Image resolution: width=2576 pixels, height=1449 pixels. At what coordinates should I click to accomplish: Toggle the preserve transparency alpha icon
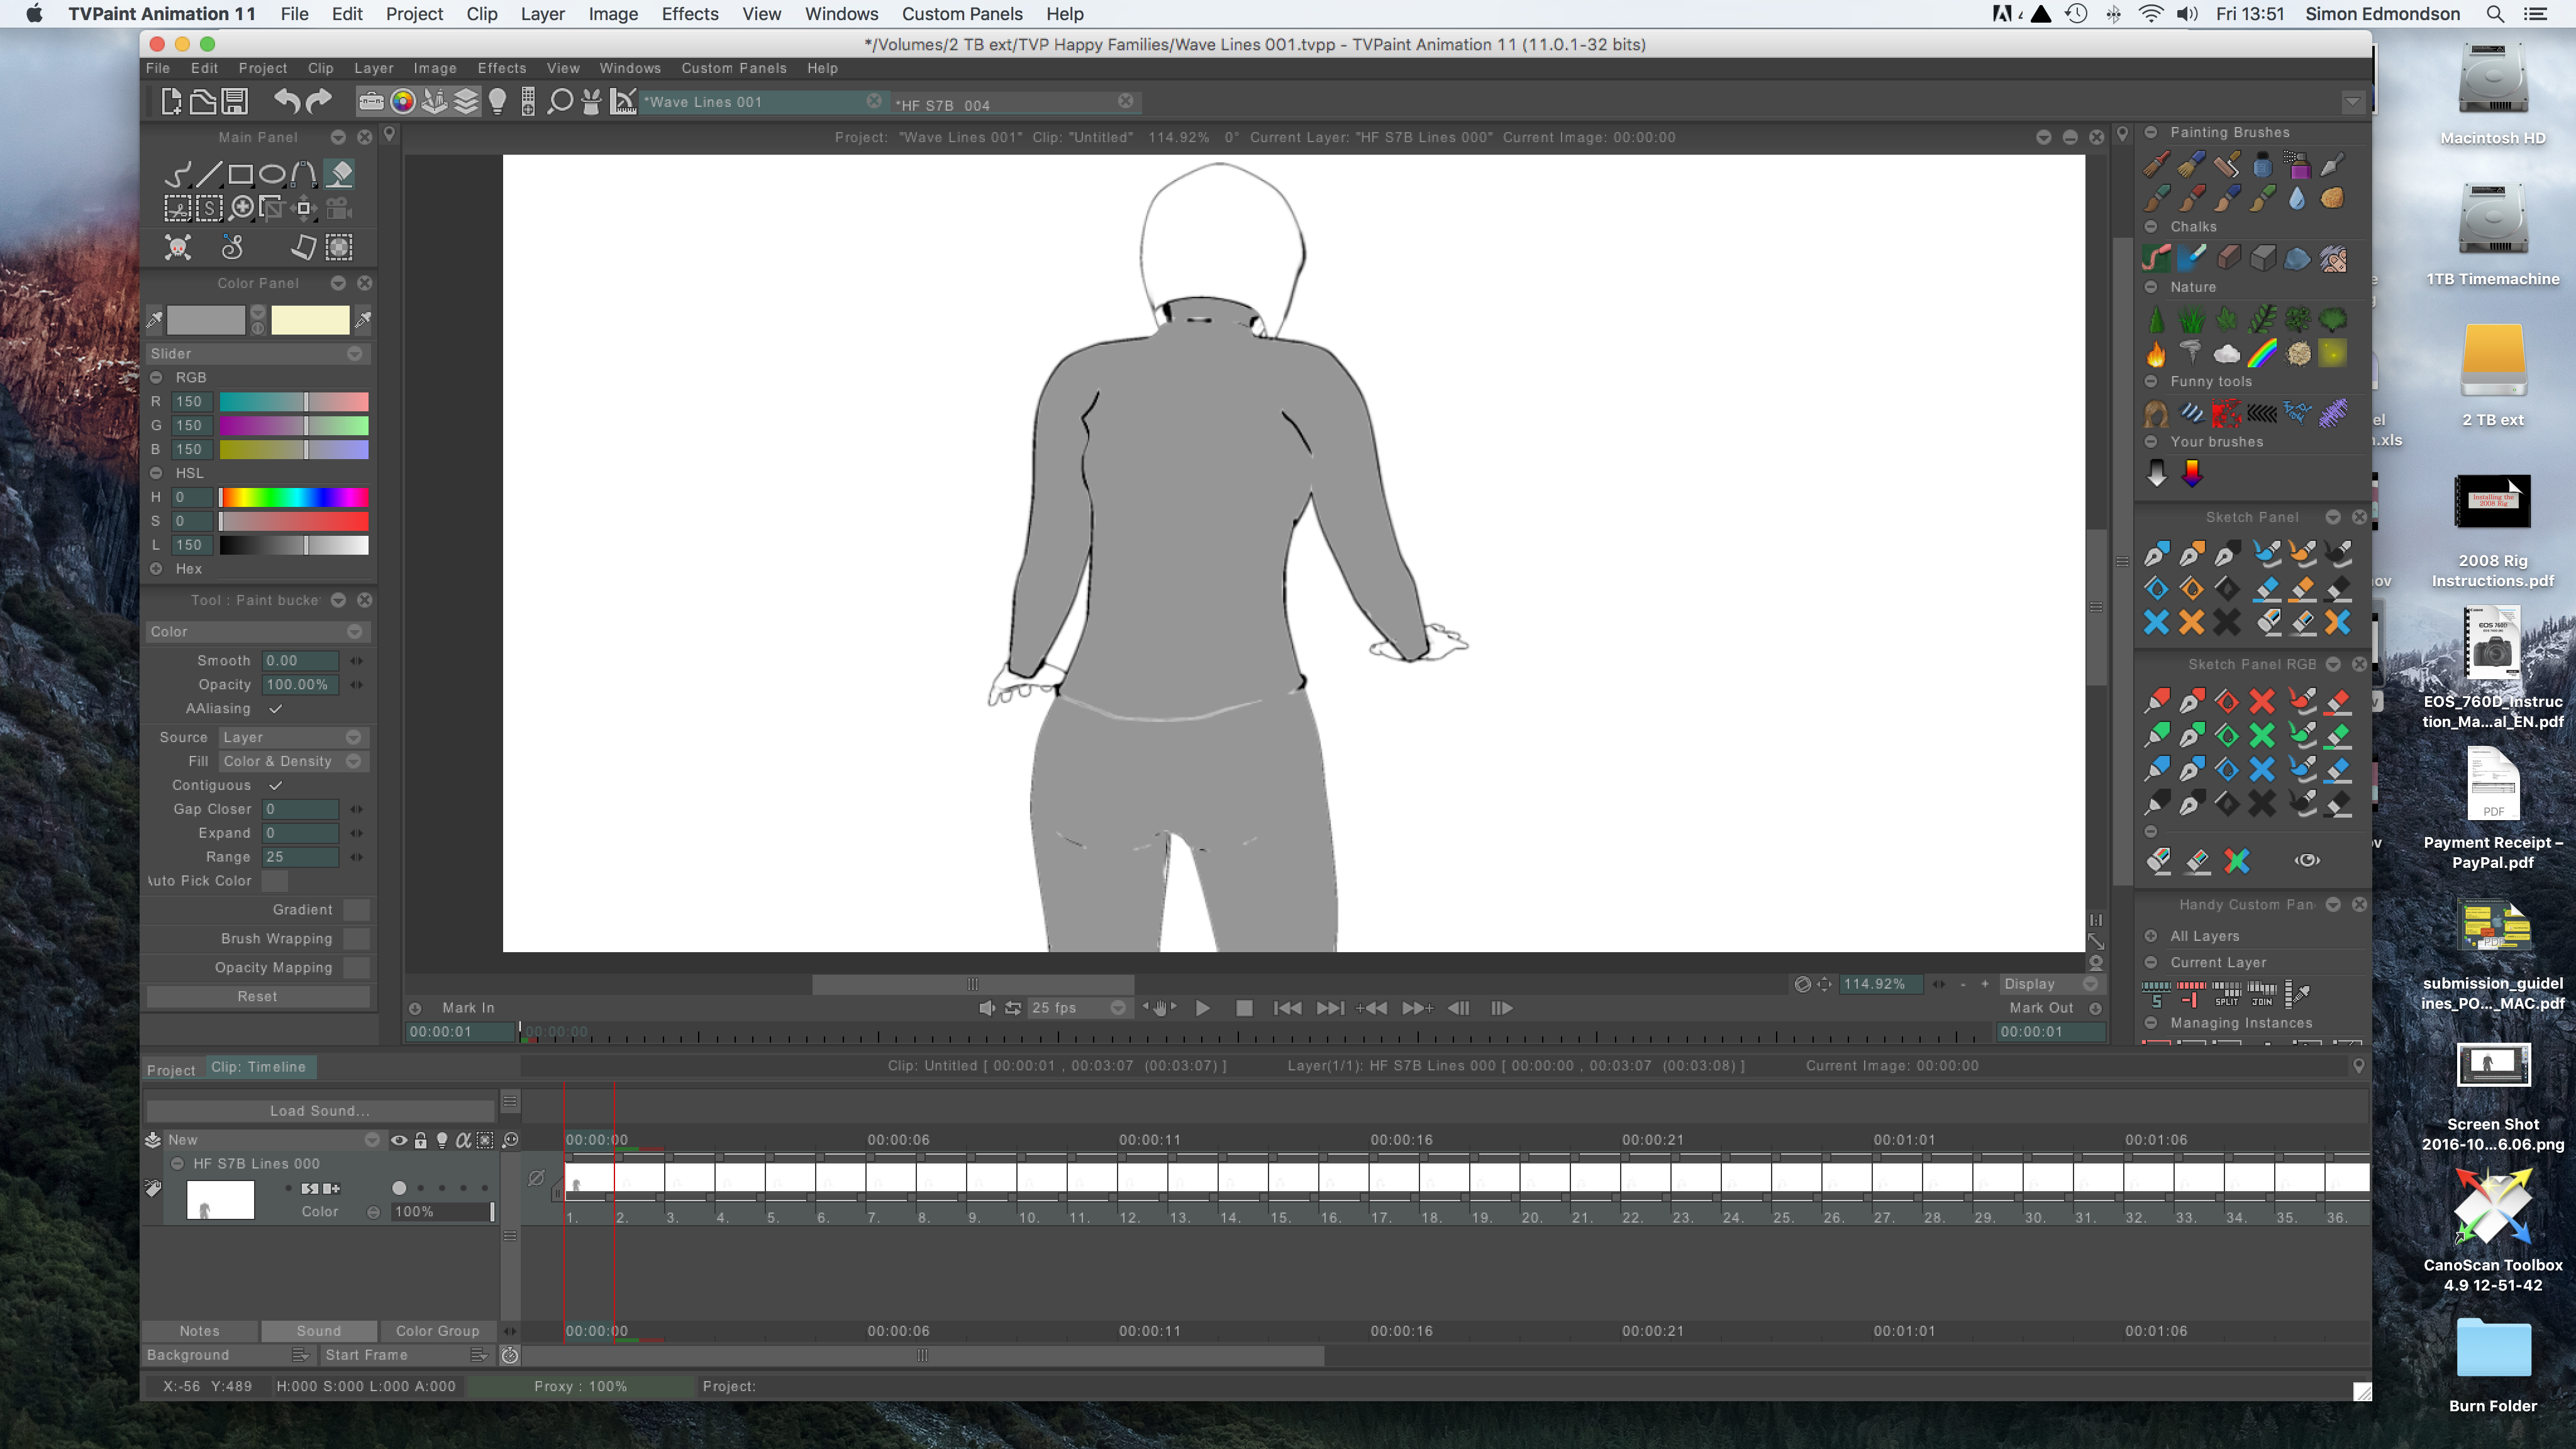point(463,1140)
